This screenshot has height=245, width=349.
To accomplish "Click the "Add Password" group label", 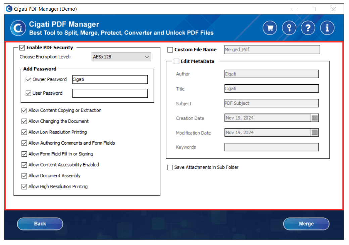I will (40, 69).
